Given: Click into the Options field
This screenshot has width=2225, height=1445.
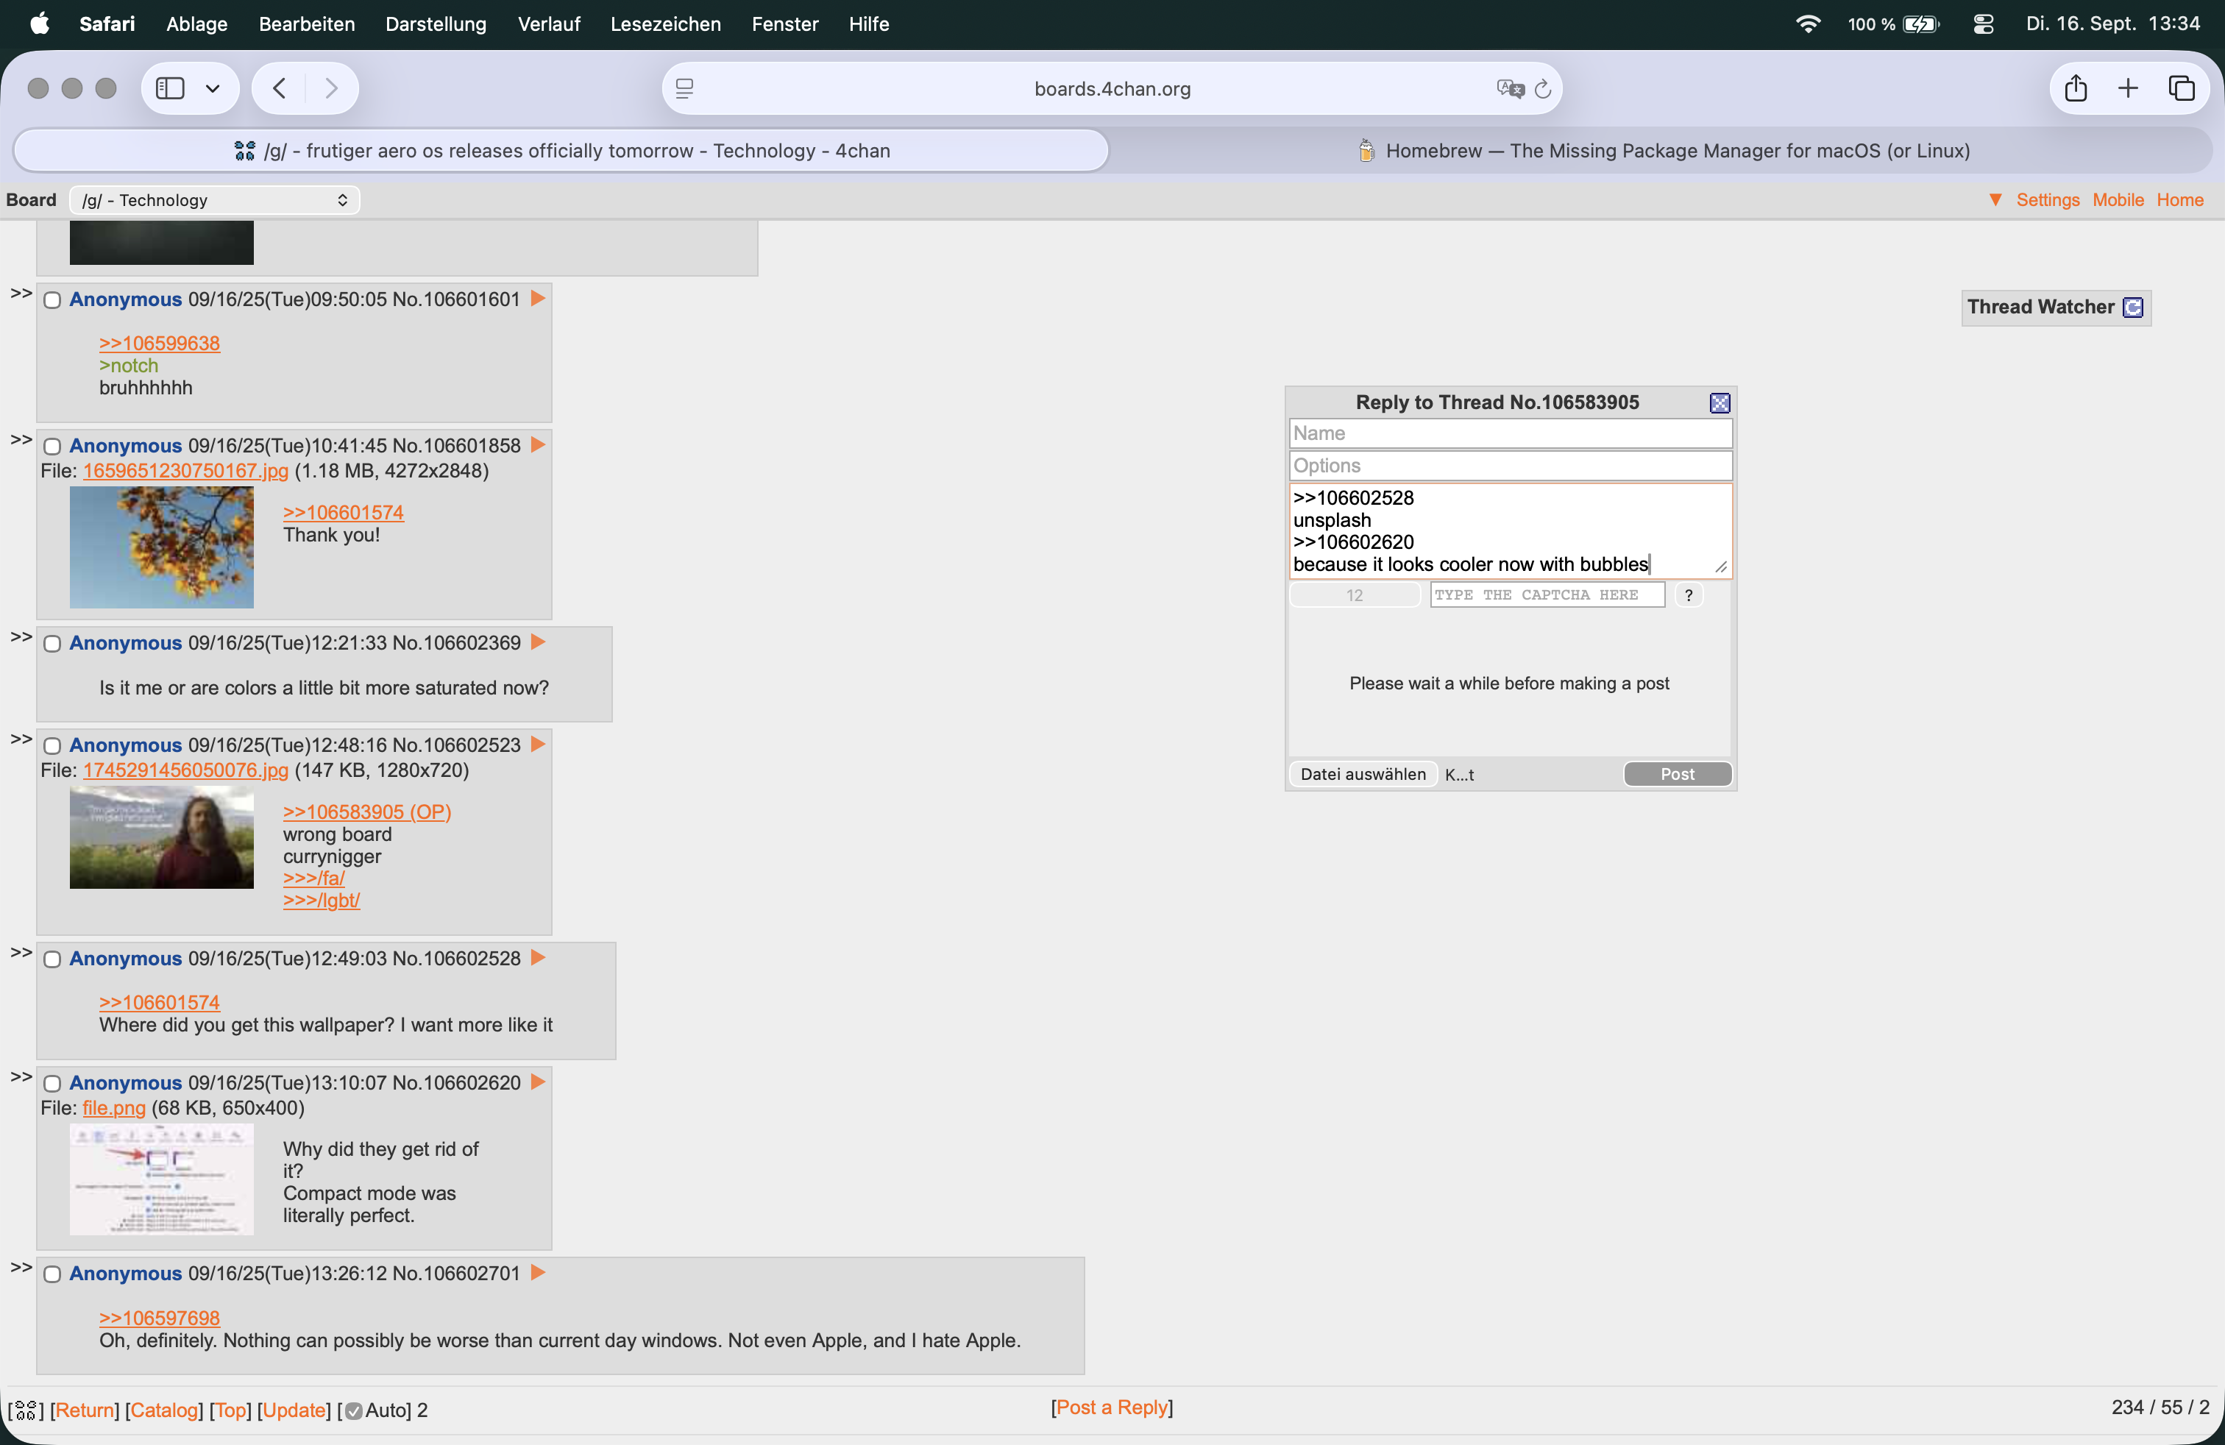Looking at the screenshot, I should point(1510,466).
